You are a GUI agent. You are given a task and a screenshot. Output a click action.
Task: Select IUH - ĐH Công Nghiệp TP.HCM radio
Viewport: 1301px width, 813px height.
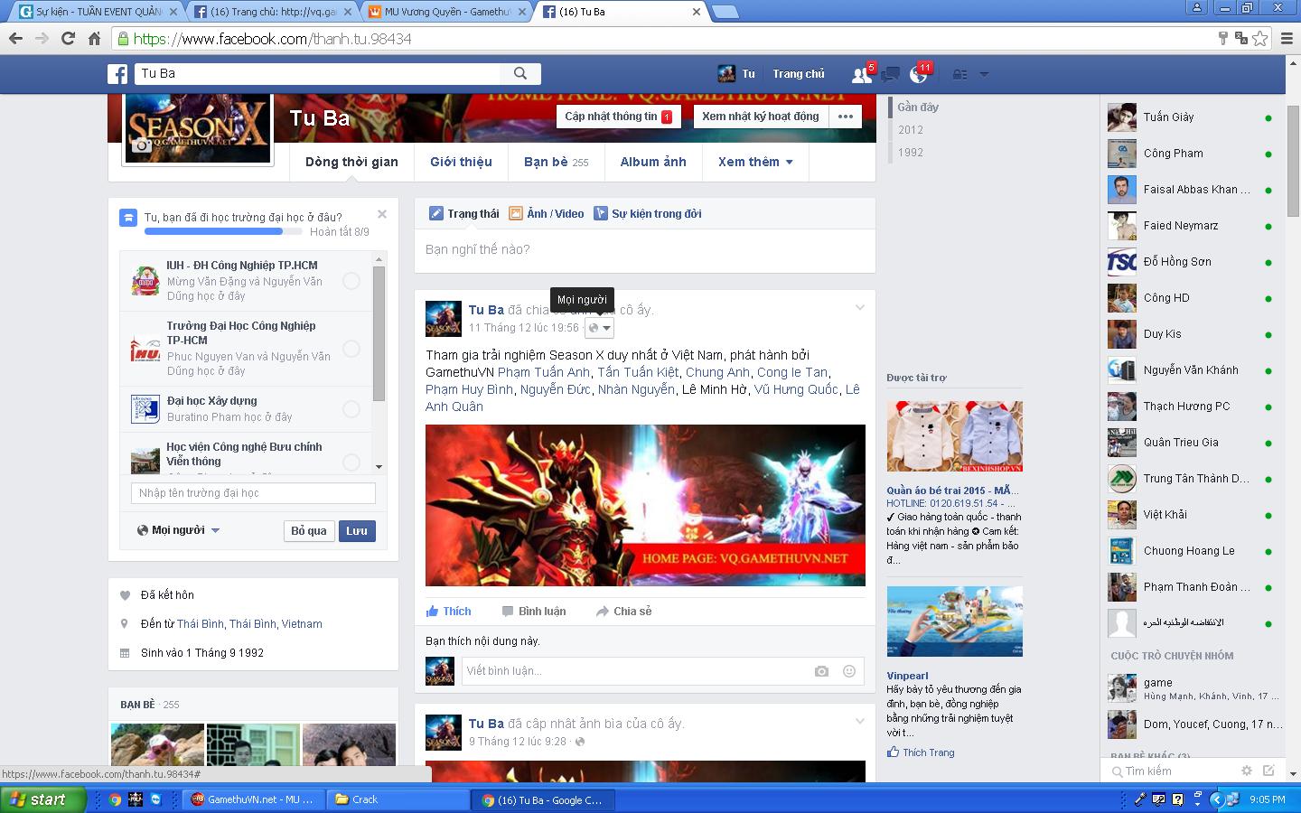click(351, 281)
